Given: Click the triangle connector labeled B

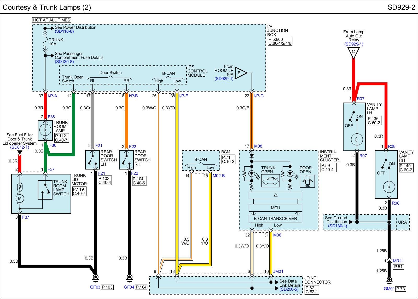Looking at the screenshot, I should [x=240, y=73].
